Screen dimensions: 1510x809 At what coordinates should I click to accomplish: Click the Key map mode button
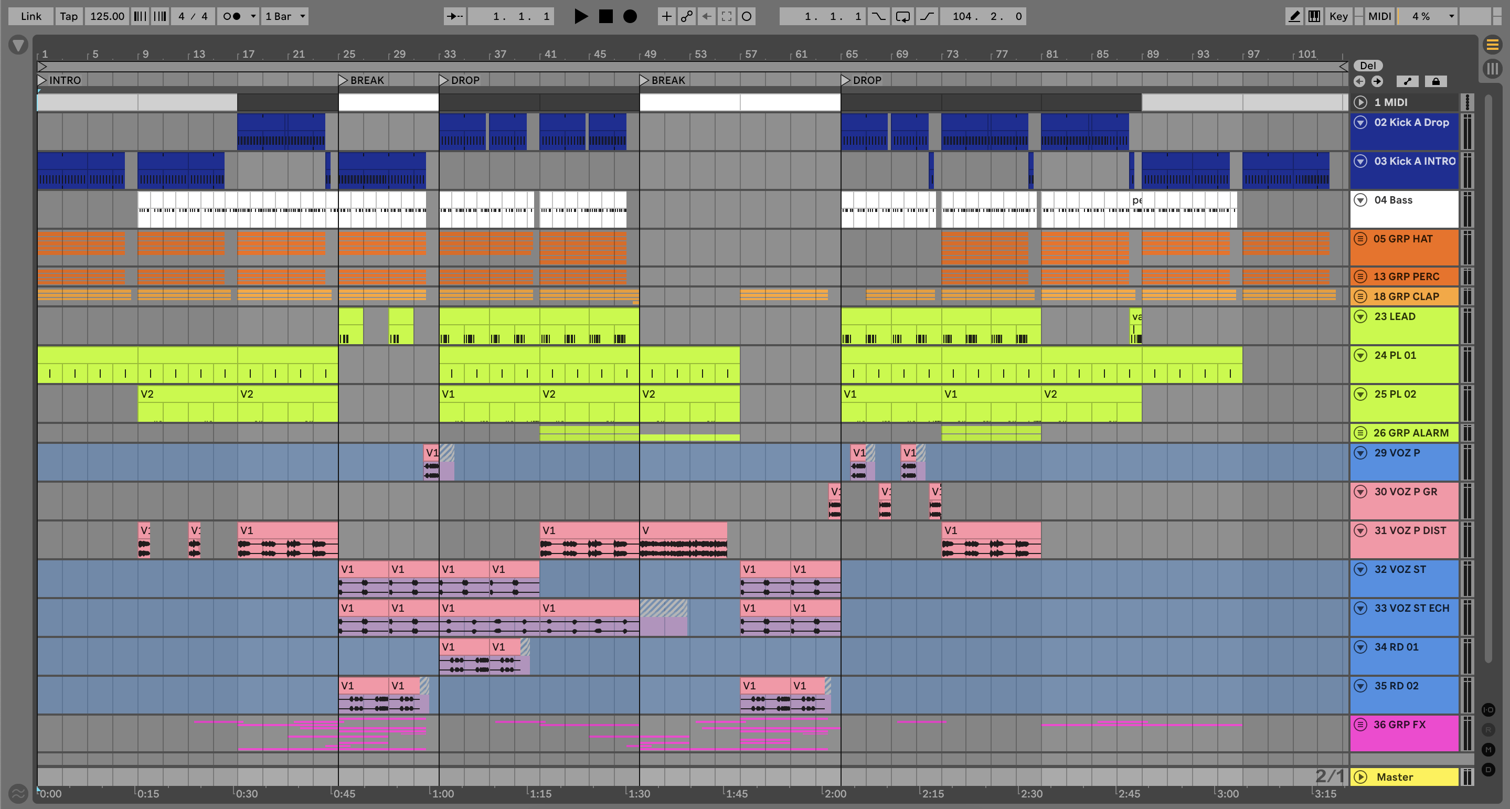tap(1338, 16)
